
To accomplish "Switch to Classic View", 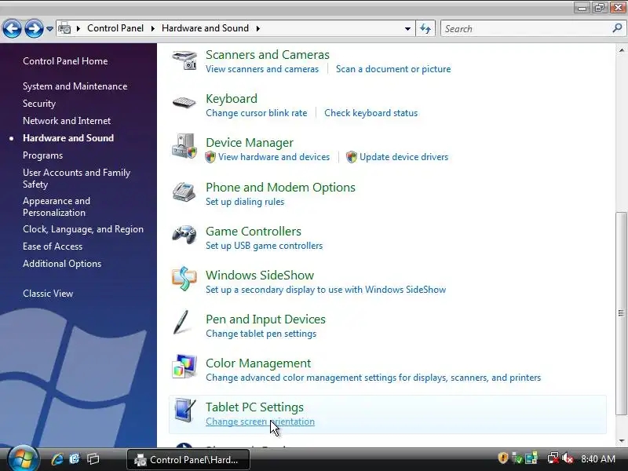I will pos(48,294).
